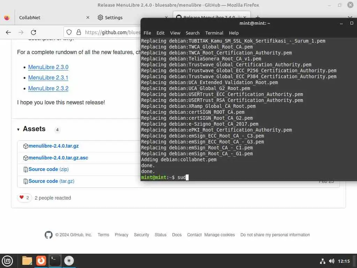Image resolution: width=357 pixels, height=268 pixels.
Task: Open tracking protection shield icon
Action: (x=69, y=32)
